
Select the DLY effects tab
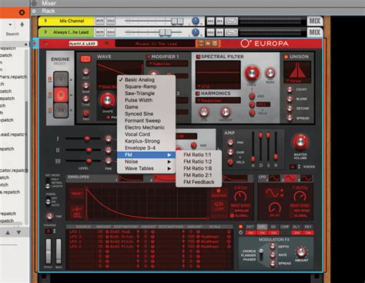pyautogui.click(x=296, y=227)
